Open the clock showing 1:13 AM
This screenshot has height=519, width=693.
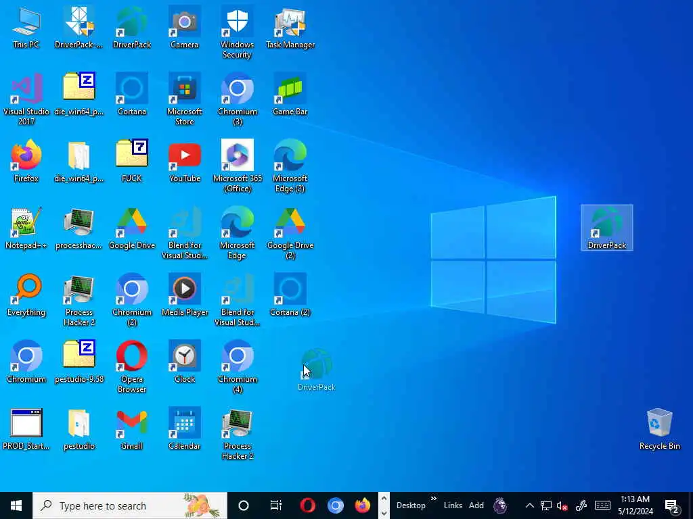click(x=635, y=505)
